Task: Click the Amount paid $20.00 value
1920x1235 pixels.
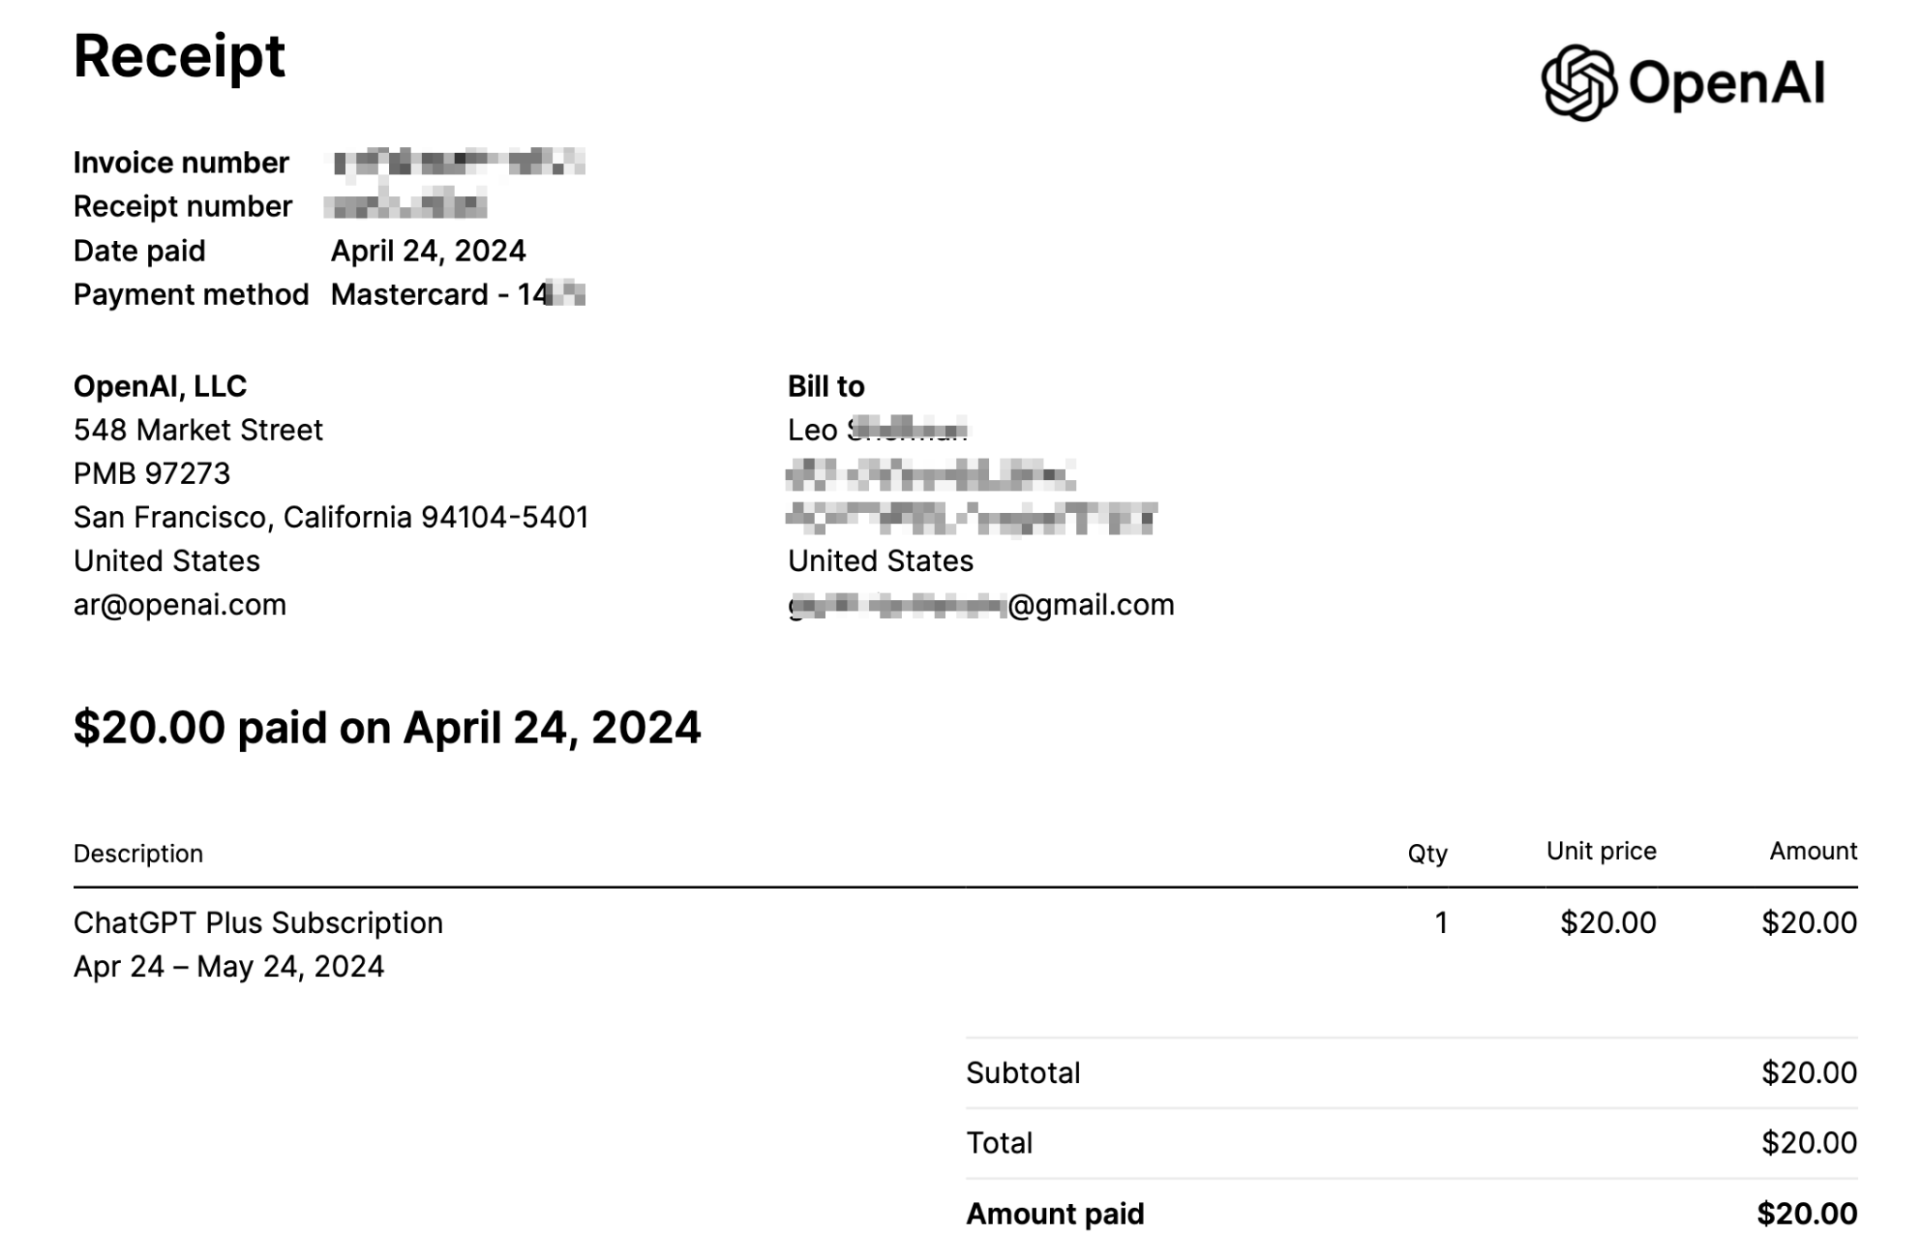Action: click(x=1807, y=1213)
